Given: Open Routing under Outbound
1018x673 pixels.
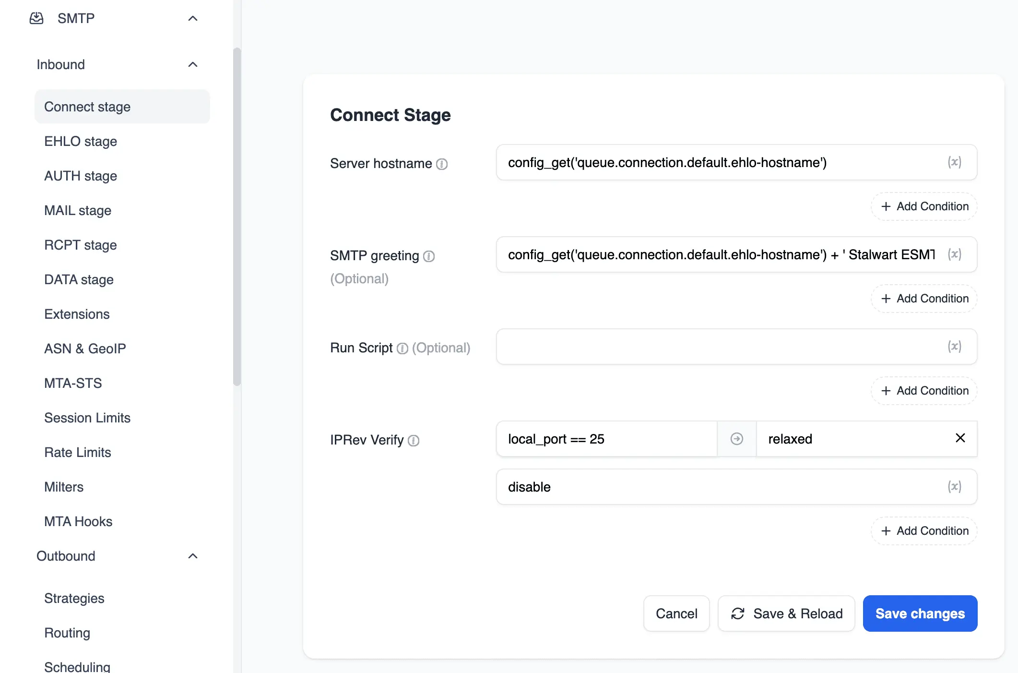Looking at the screenshot, I should click(67, 633).
